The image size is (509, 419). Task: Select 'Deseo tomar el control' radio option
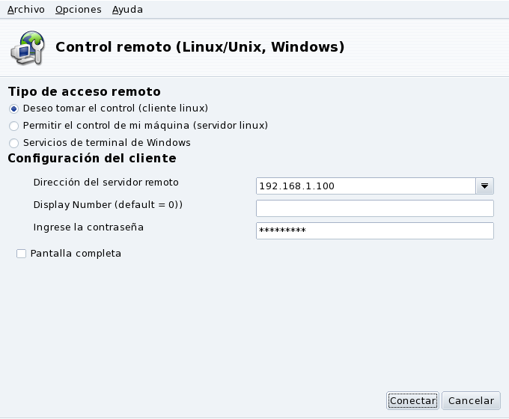coord(13,108)
